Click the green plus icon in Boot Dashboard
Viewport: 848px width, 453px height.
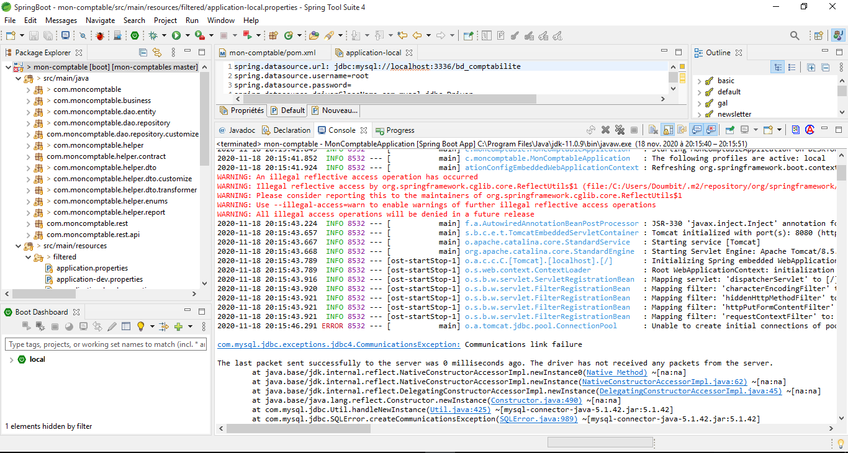178,326
